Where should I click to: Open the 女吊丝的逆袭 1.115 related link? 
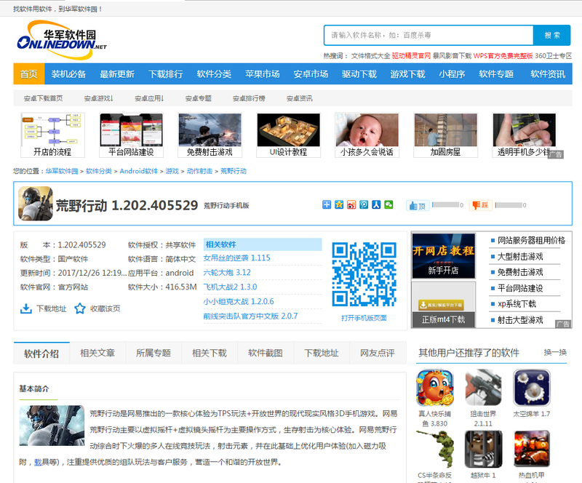(x=237, y=258)
